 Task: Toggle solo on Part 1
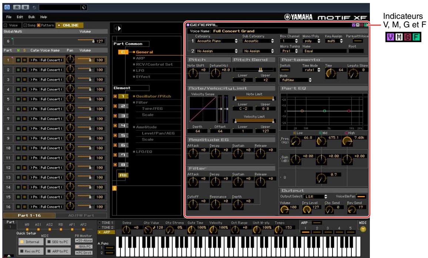tap(24, 60)
